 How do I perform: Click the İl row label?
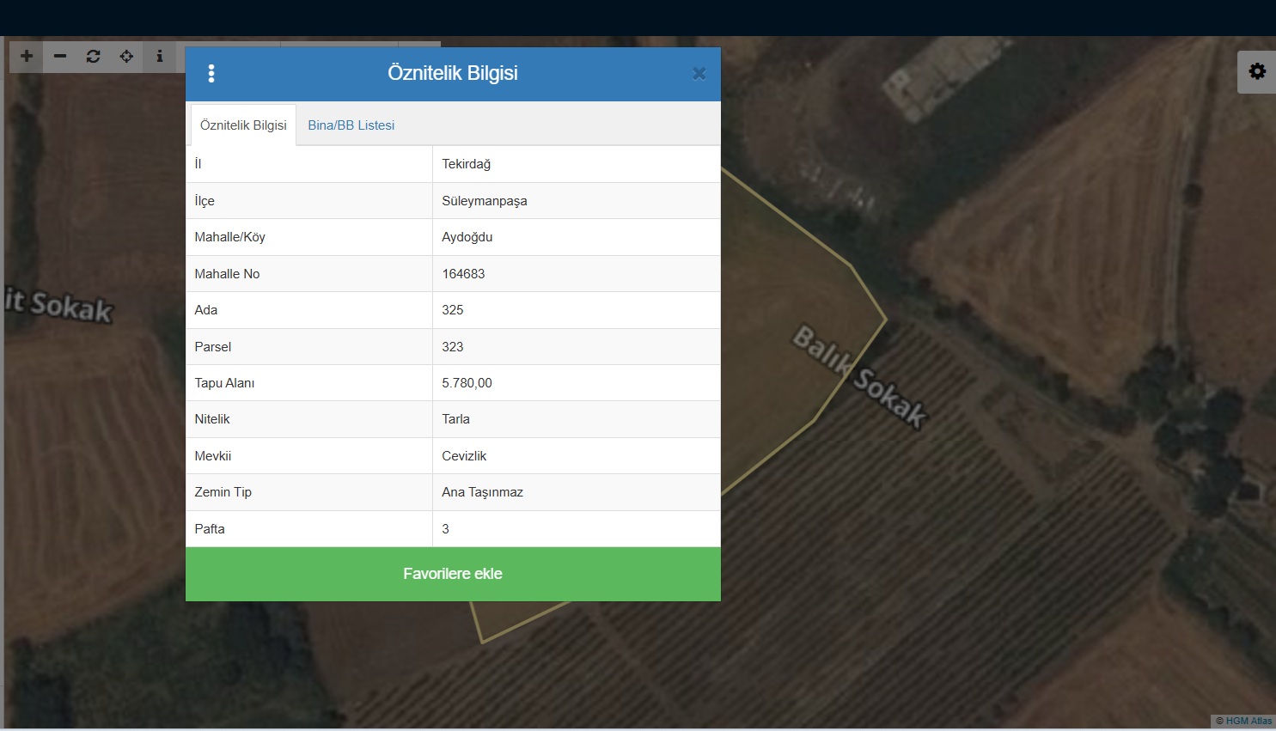(x=198, y=164)
